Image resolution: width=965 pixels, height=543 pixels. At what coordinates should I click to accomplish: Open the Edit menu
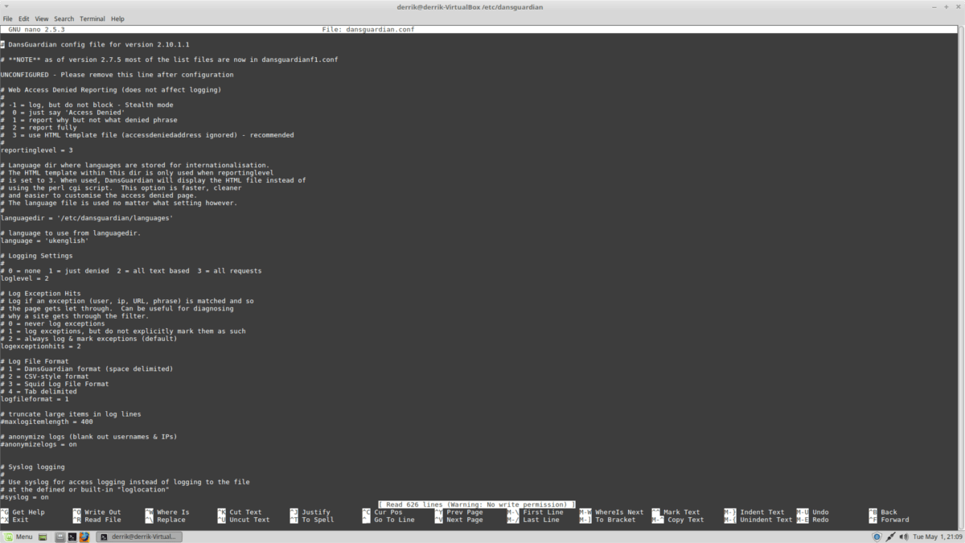click(24, 19)
